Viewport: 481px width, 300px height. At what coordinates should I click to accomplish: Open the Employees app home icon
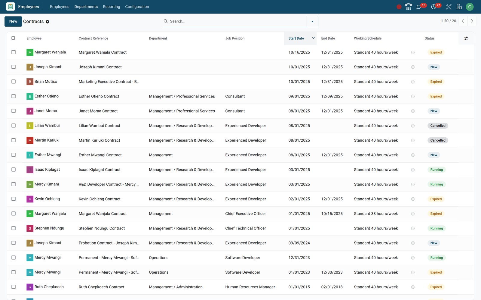point(11,7)
